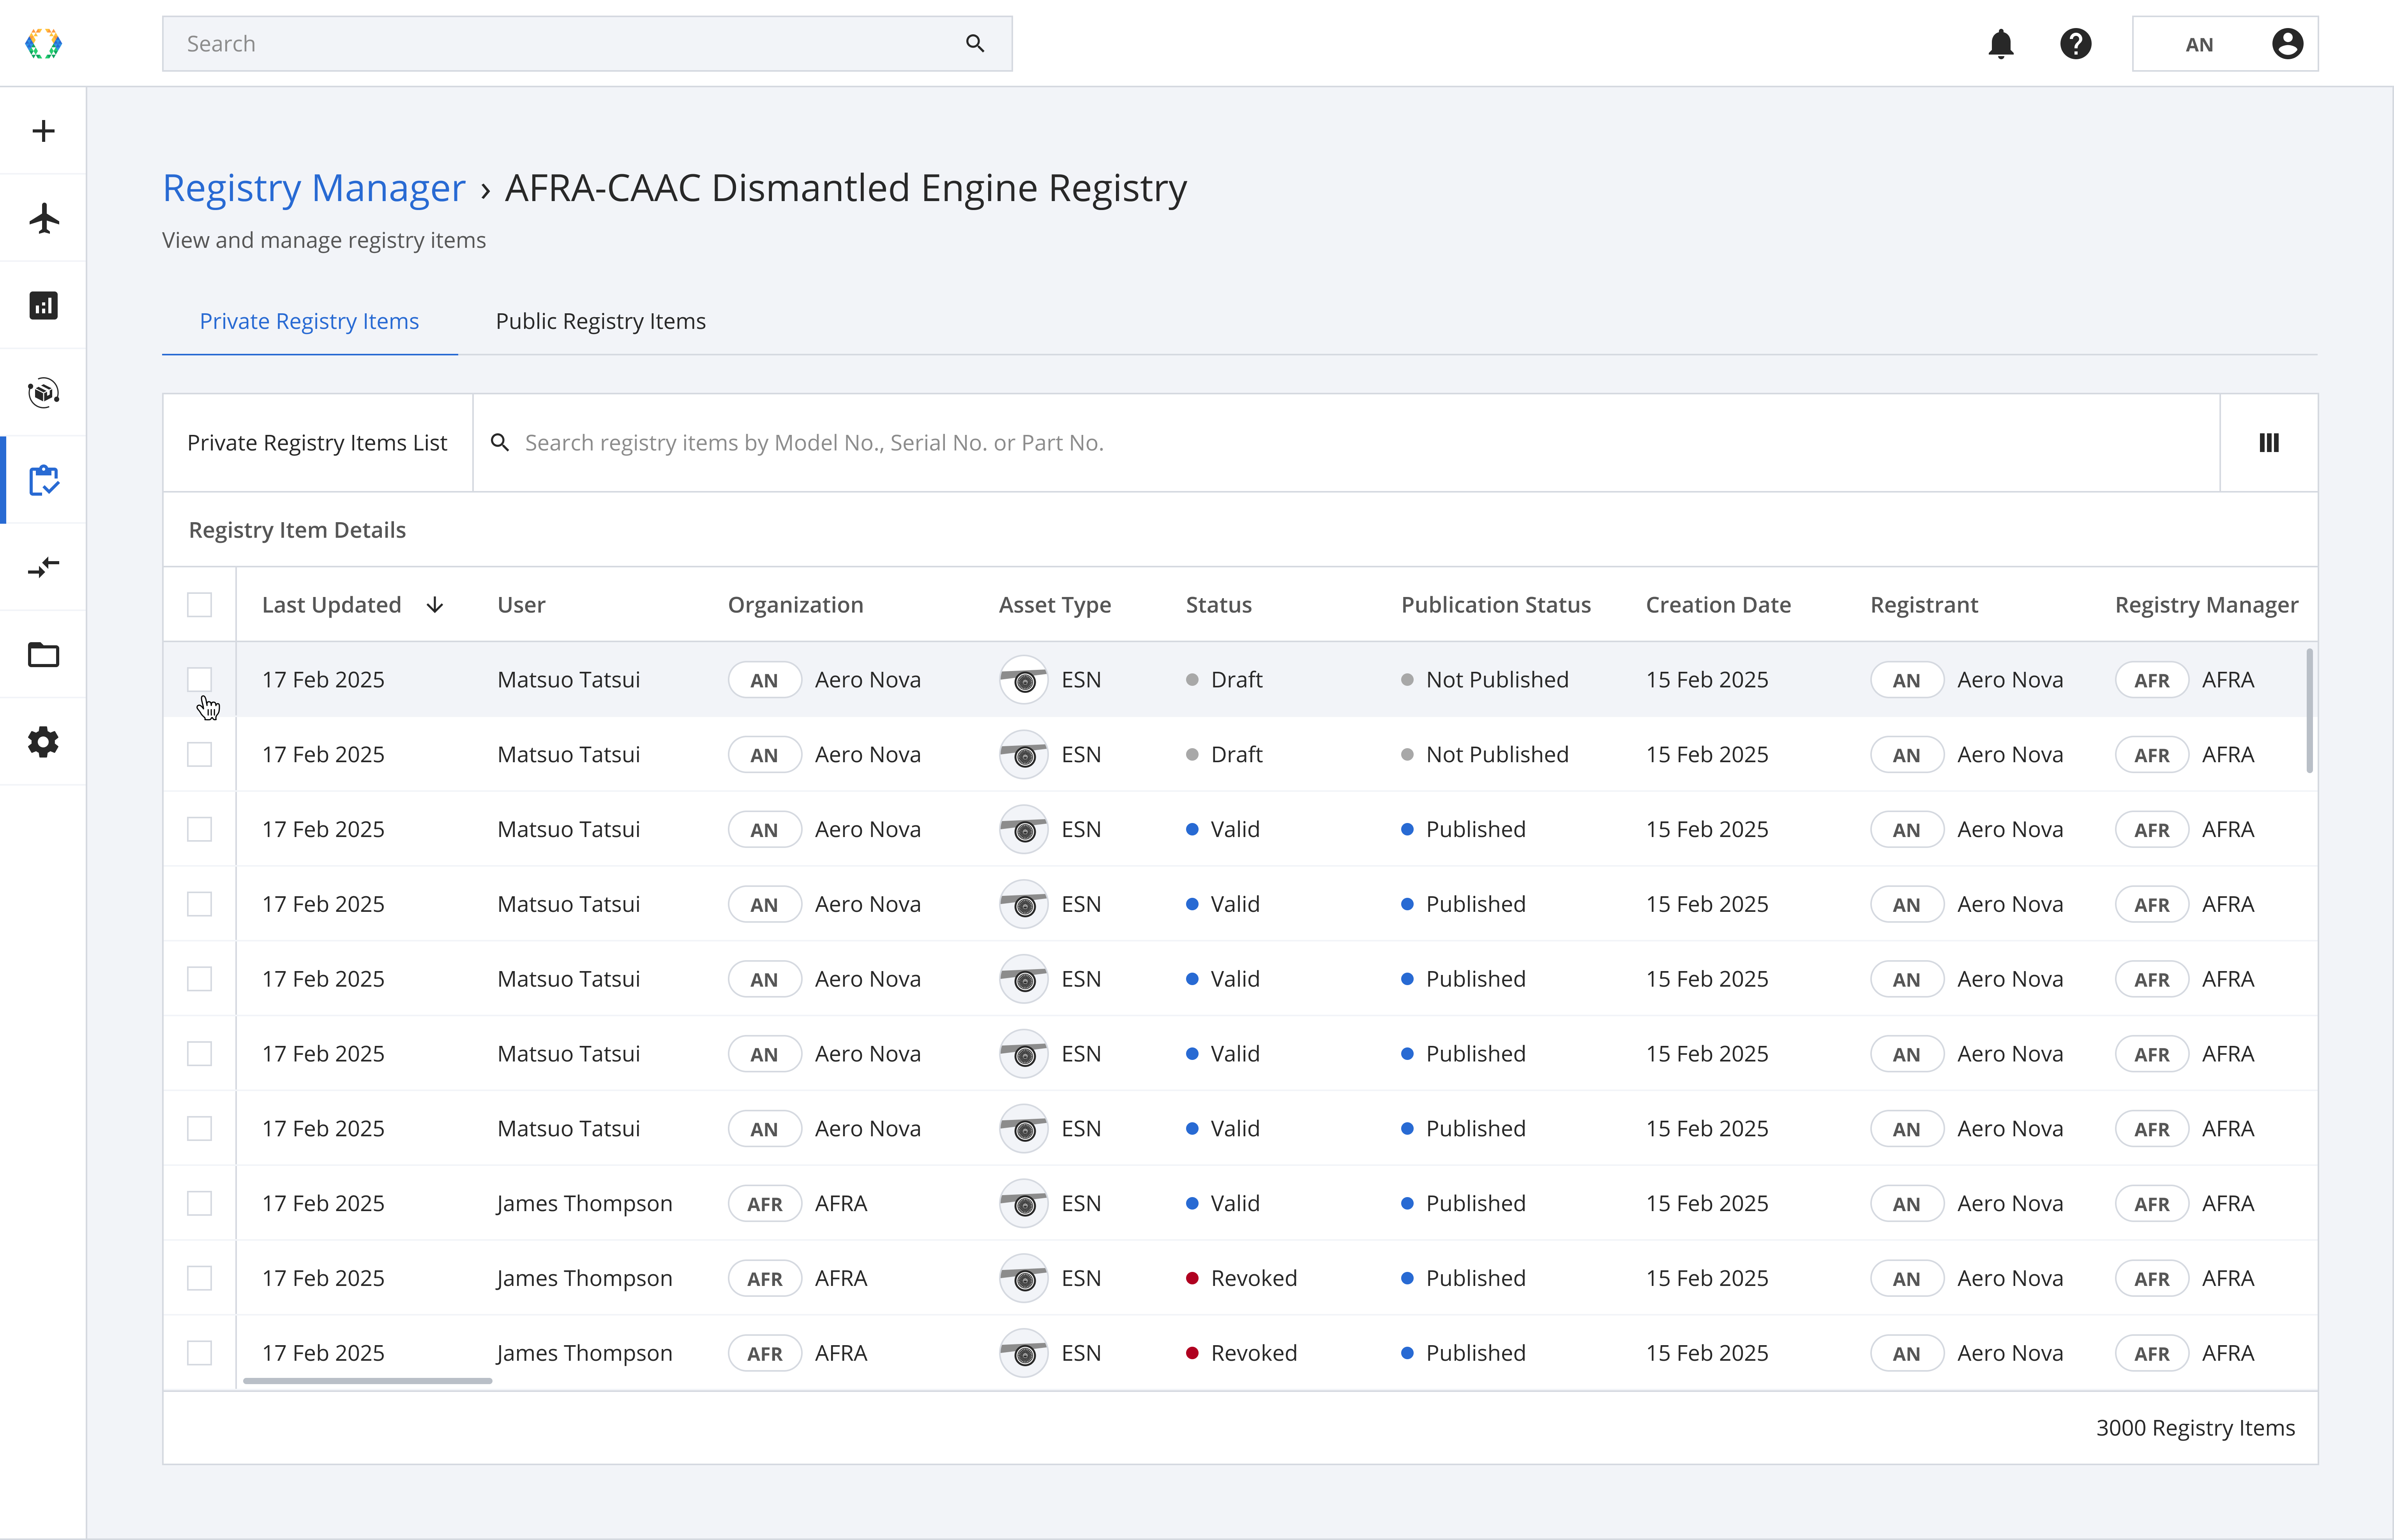The height and width of the screenshot is (1540, 2394).
Task: Open the folder documents sidebar icon
Action: (43, 655)
